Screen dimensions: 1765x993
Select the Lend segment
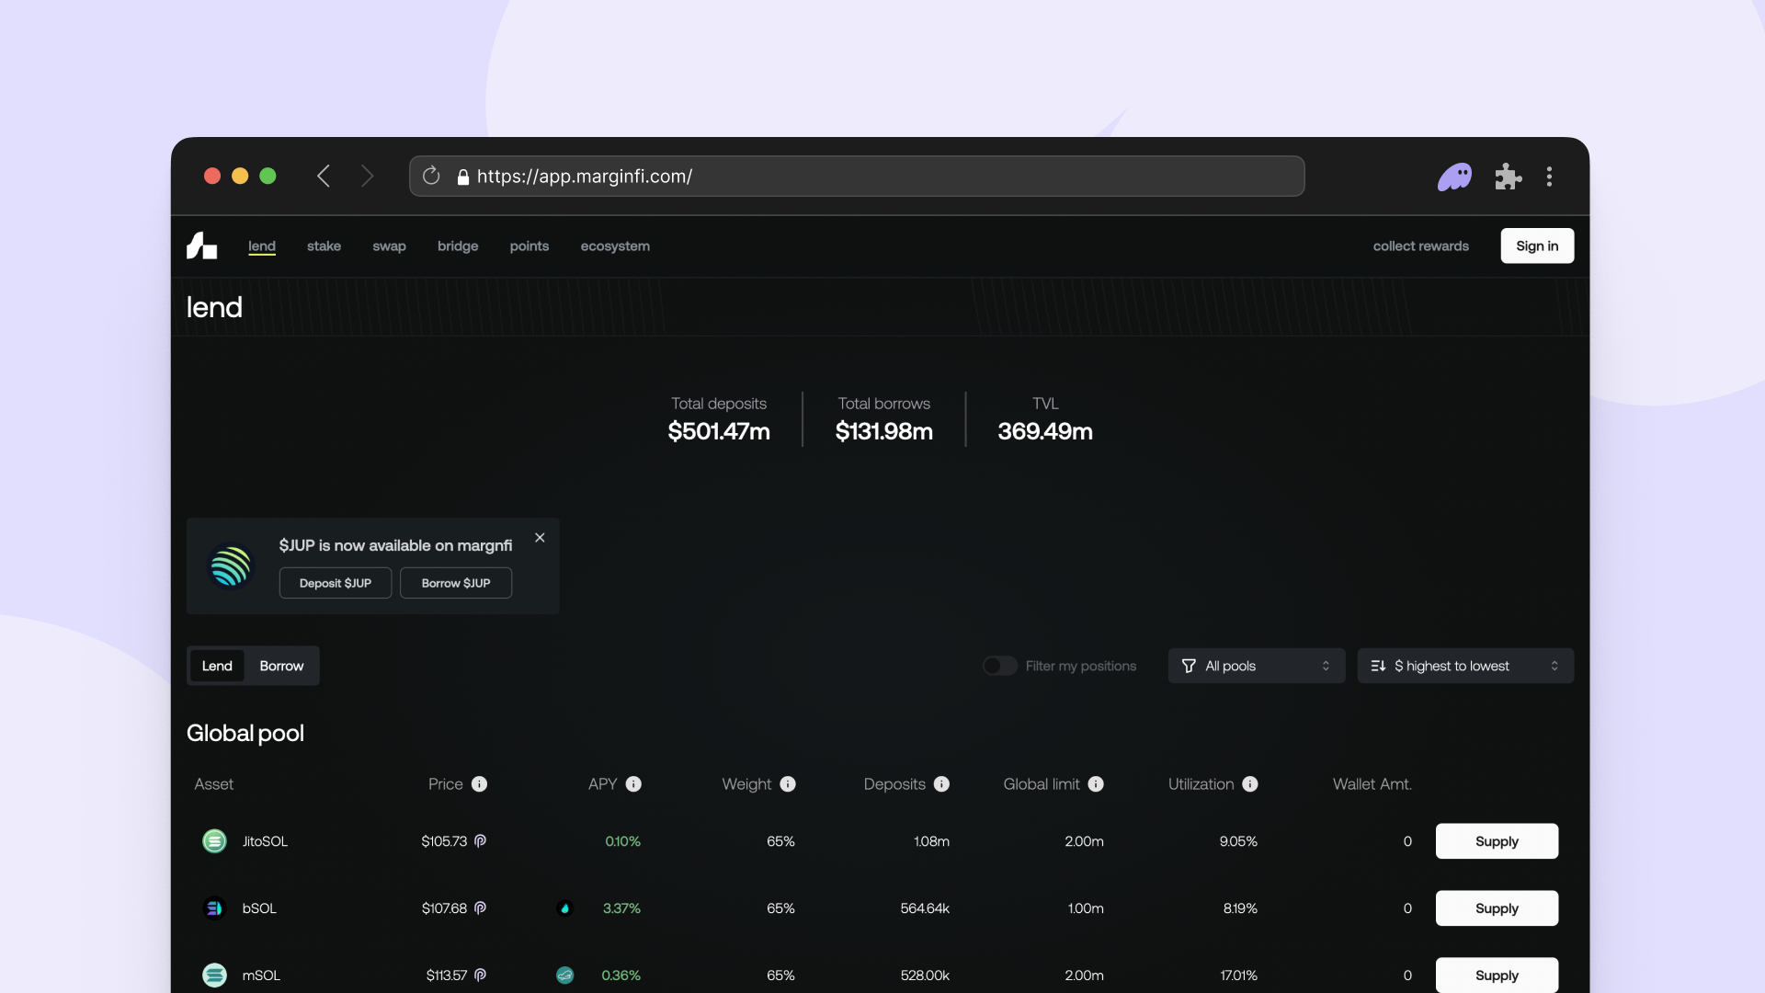click(x=217, y=666)
